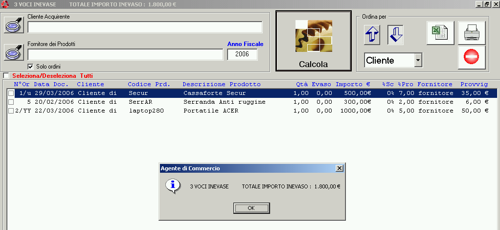Click the info bubble icon in dialog
Image resolution: width=500 pixels, height=230 pixels.
point(173,186)
